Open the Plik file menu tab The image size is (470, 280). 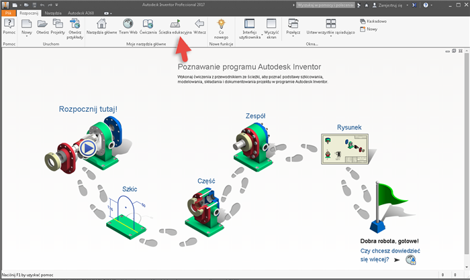[8, 13]
